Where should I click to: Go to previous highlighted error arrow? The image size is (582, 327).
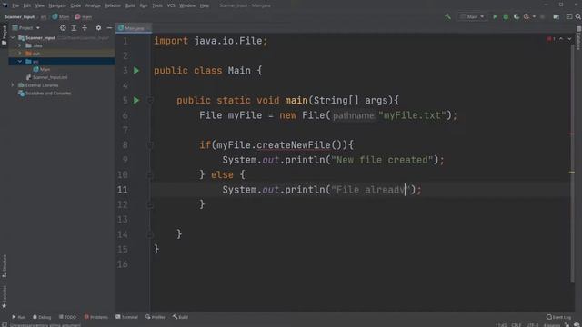pyautogui.click(x=561, y=39)
